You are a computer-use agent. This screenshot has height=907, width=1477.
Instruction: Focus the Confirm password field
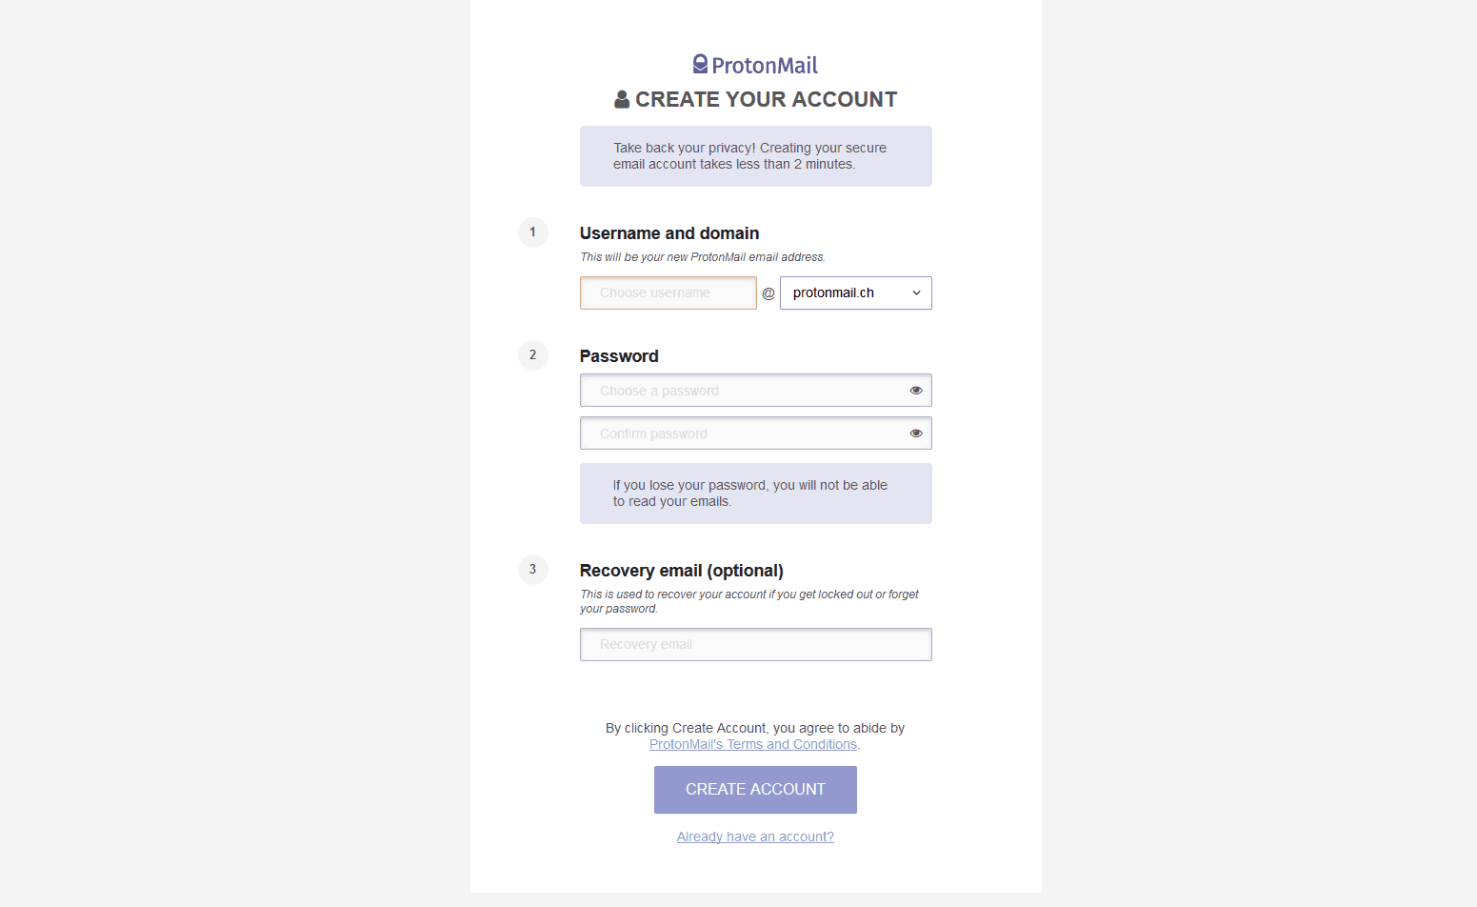point(756,433)
